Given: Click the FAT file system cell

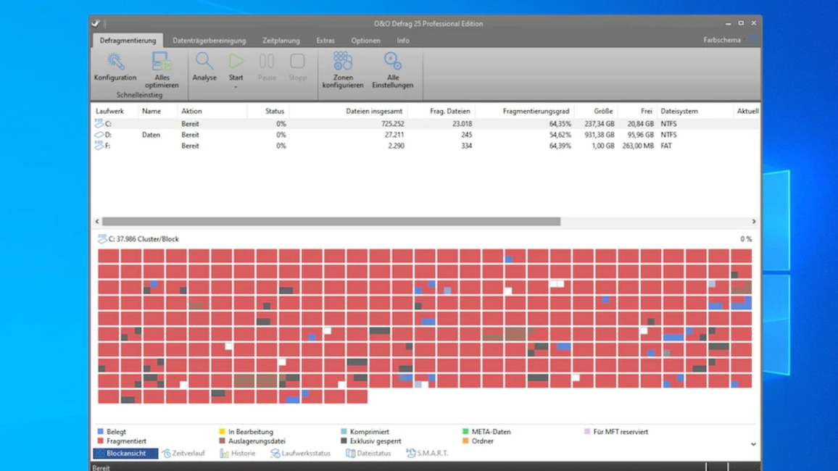Looking at the screenshot, I should pos(666,146).
